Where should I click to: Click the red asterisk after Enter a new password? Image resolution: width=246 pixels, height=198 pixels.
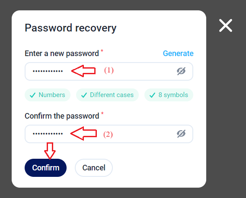[x=102, y=51]
